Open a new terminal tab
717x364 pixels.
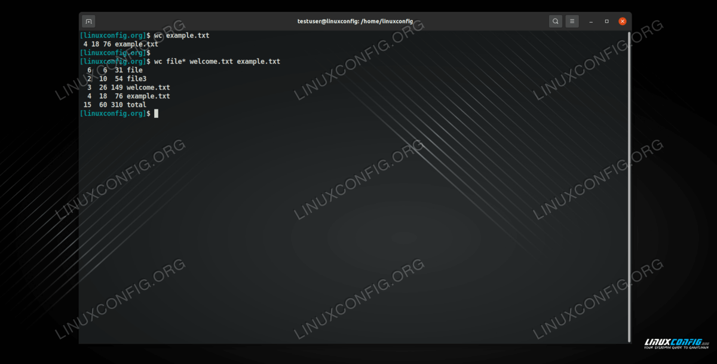point(88,22)
